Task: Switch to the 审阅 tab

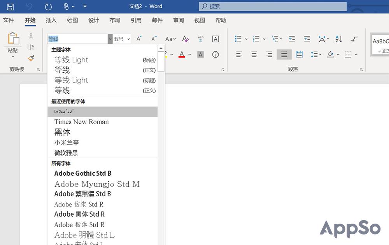Action: click(x=179, y=20)
